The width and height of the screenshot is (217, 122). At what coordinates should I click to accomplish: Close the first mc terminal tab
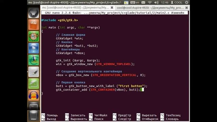(112, 7)
